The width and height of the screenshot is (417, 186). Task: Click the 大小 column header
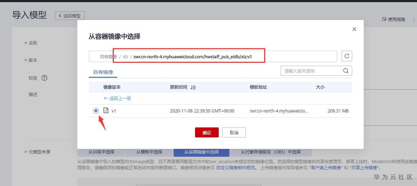tap(320, 87)
